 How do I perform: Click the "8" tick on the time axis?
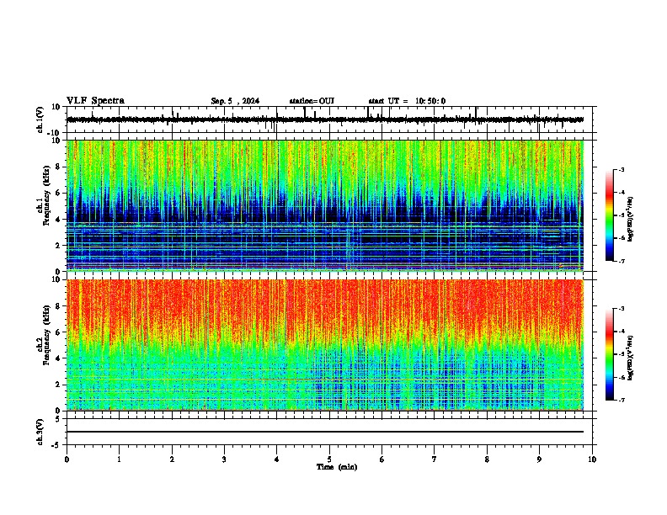[x=487, y=459]
